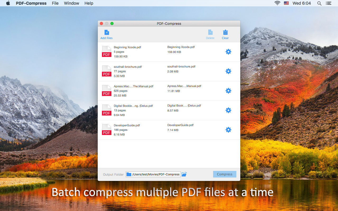Click the Clear trash icon

click(x=225, y=33)
